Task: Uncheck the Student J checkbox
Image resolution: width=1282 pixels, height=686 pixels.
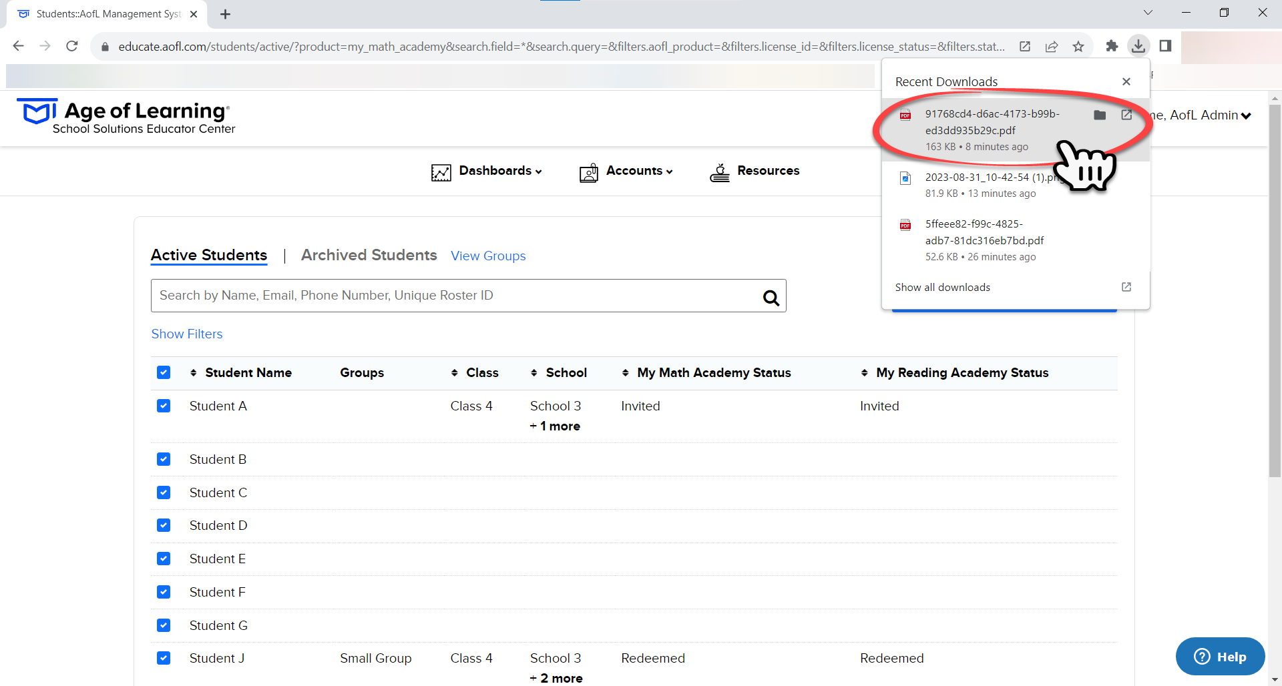Action: coord(164,658)
